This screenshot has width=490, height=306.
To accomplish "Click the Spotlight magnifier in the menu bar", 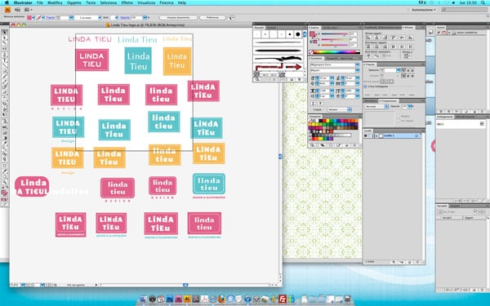I will pos(483,2).
